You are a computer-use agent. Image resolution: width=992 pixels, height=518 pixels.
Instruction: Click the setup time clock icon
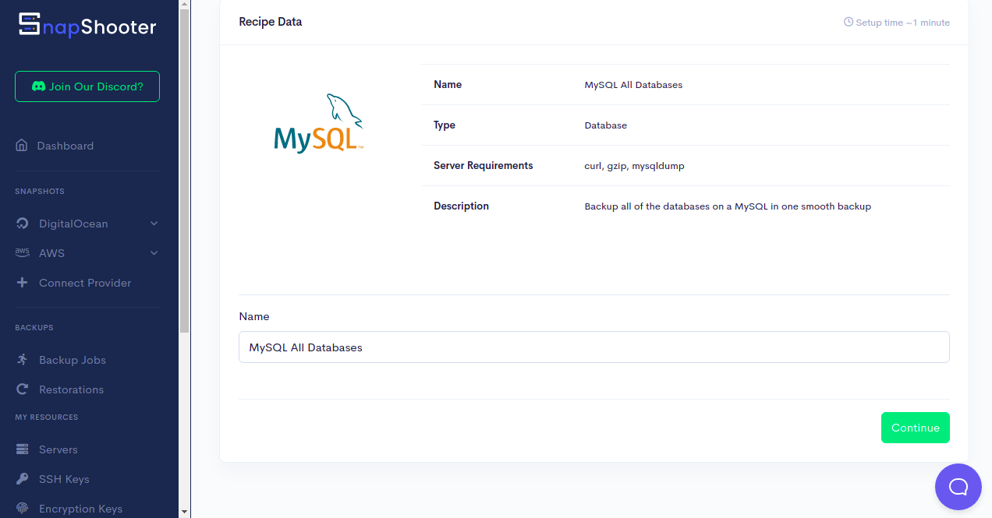849,23
